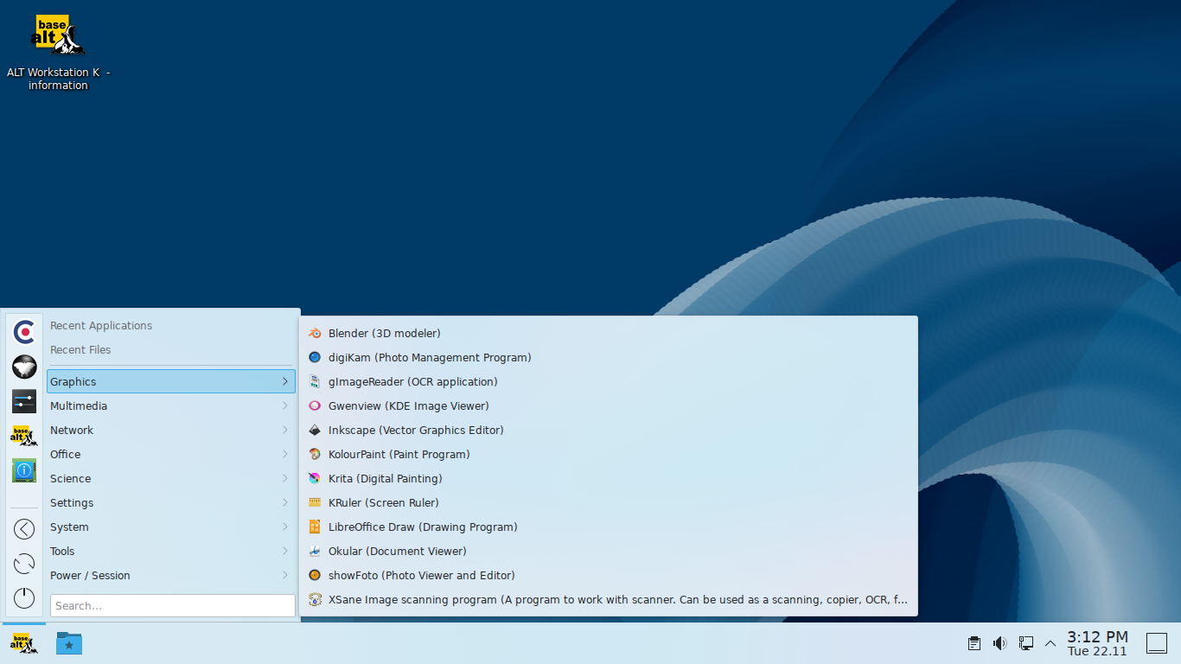Expand the Graphics category arrow
This screenshot has width=1181, height=664.
pos(285,381)
